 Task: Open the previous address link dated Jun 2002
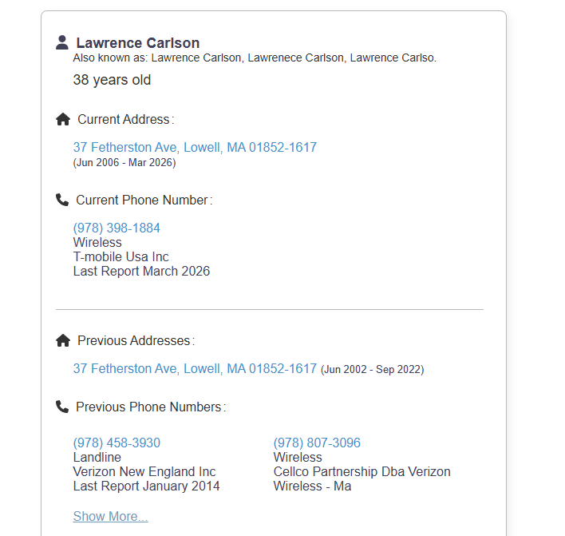coord(195,368)
